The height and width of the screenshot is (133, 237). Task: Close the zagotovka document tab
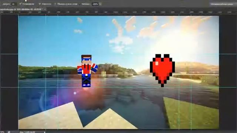click(x=45, y=9)
